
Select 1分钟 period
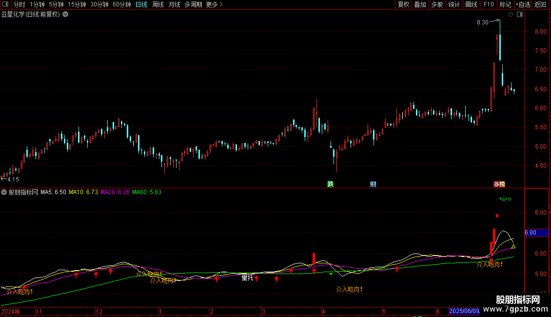[37, 4]
